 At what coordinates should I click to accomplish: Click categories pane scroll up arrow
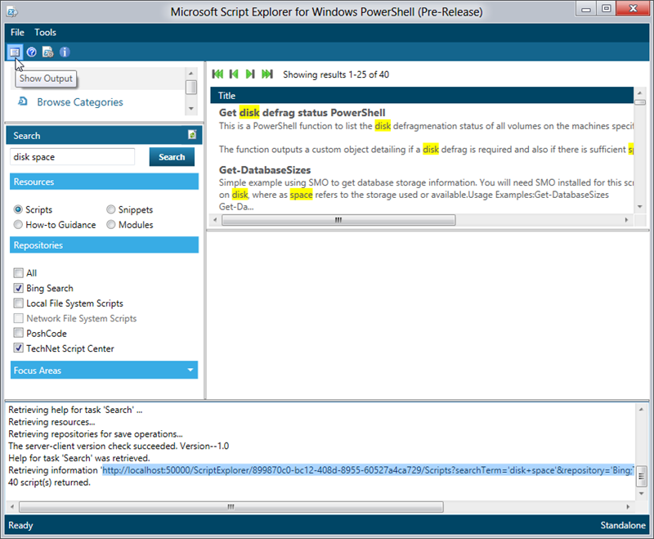[191, 74]
